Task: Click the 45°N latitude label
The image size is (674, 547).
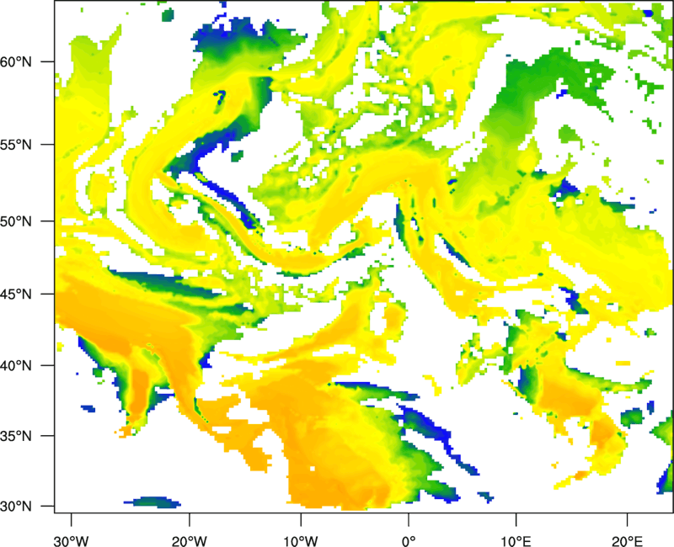Action: (x=16, y=295)
